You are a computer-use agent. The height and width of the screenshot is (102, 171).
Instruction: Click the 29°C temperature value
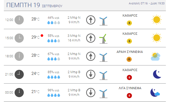point(36,37)
